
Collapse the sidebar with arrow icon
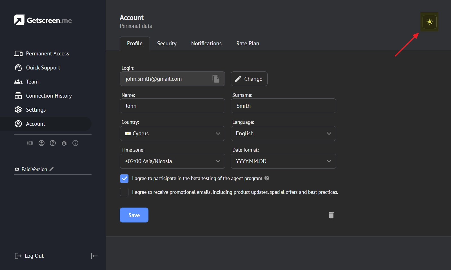click(94, 256)
